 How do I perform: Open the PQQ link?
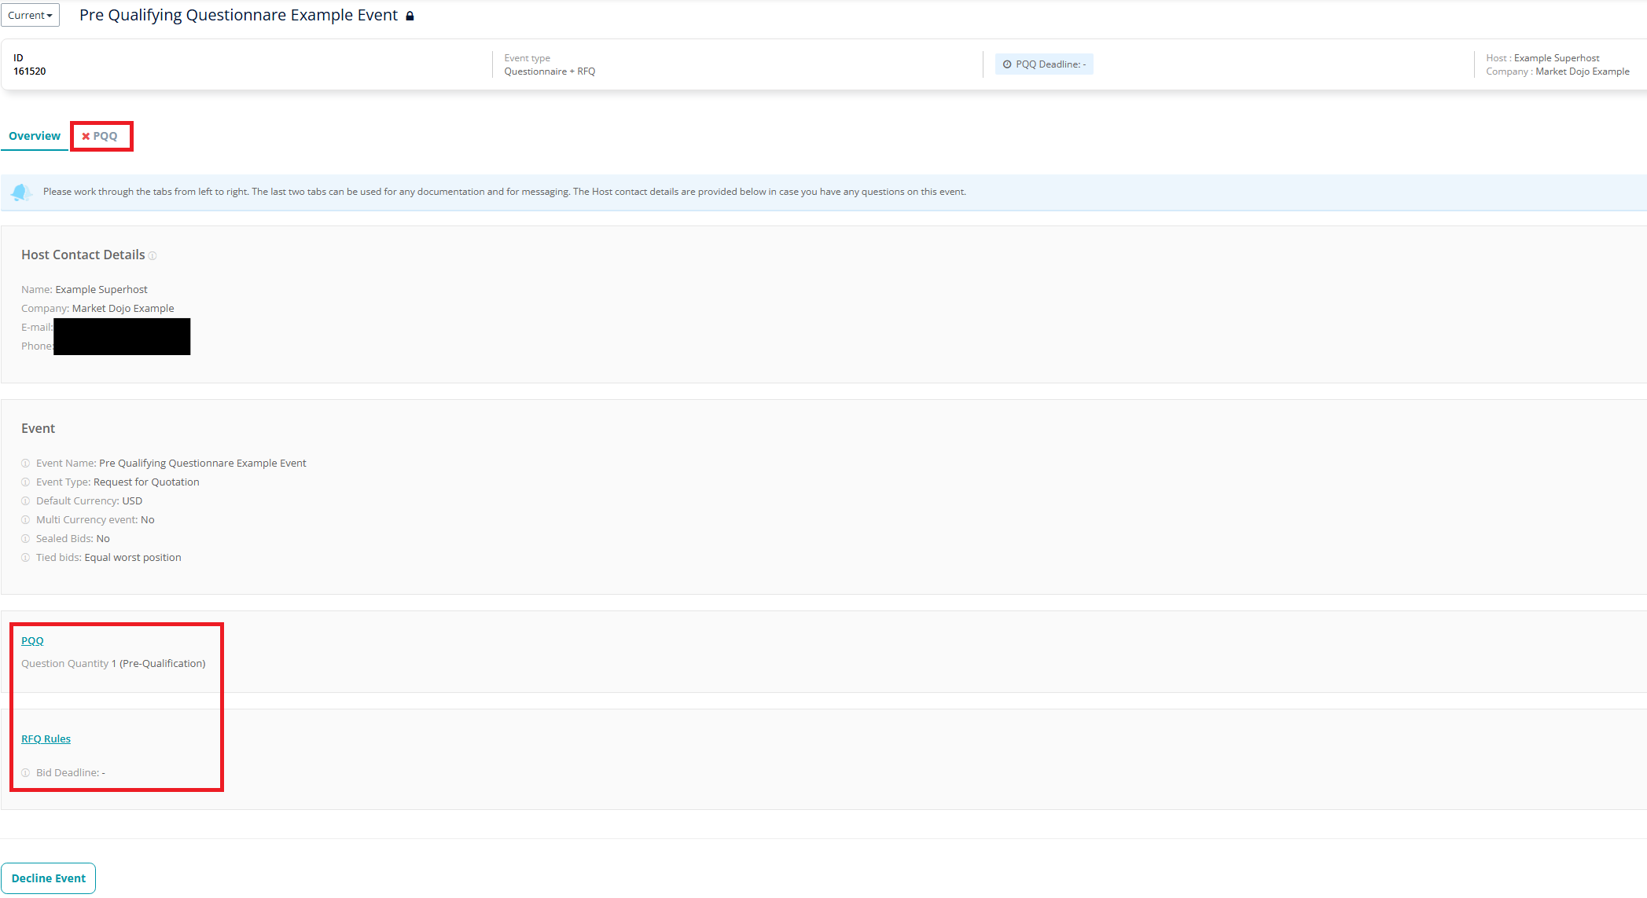click(x=32, y=641)
